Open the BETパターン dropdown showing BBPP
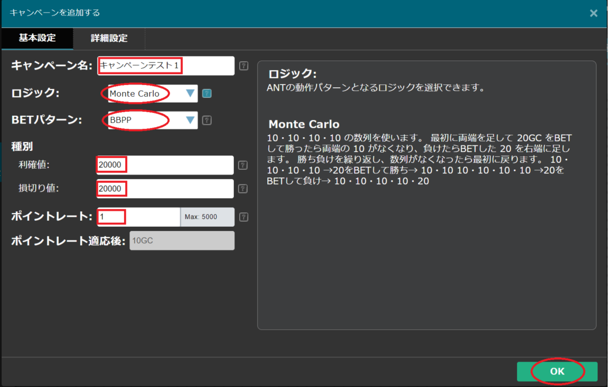The image size is (608, 387). [x=153, y=120]
